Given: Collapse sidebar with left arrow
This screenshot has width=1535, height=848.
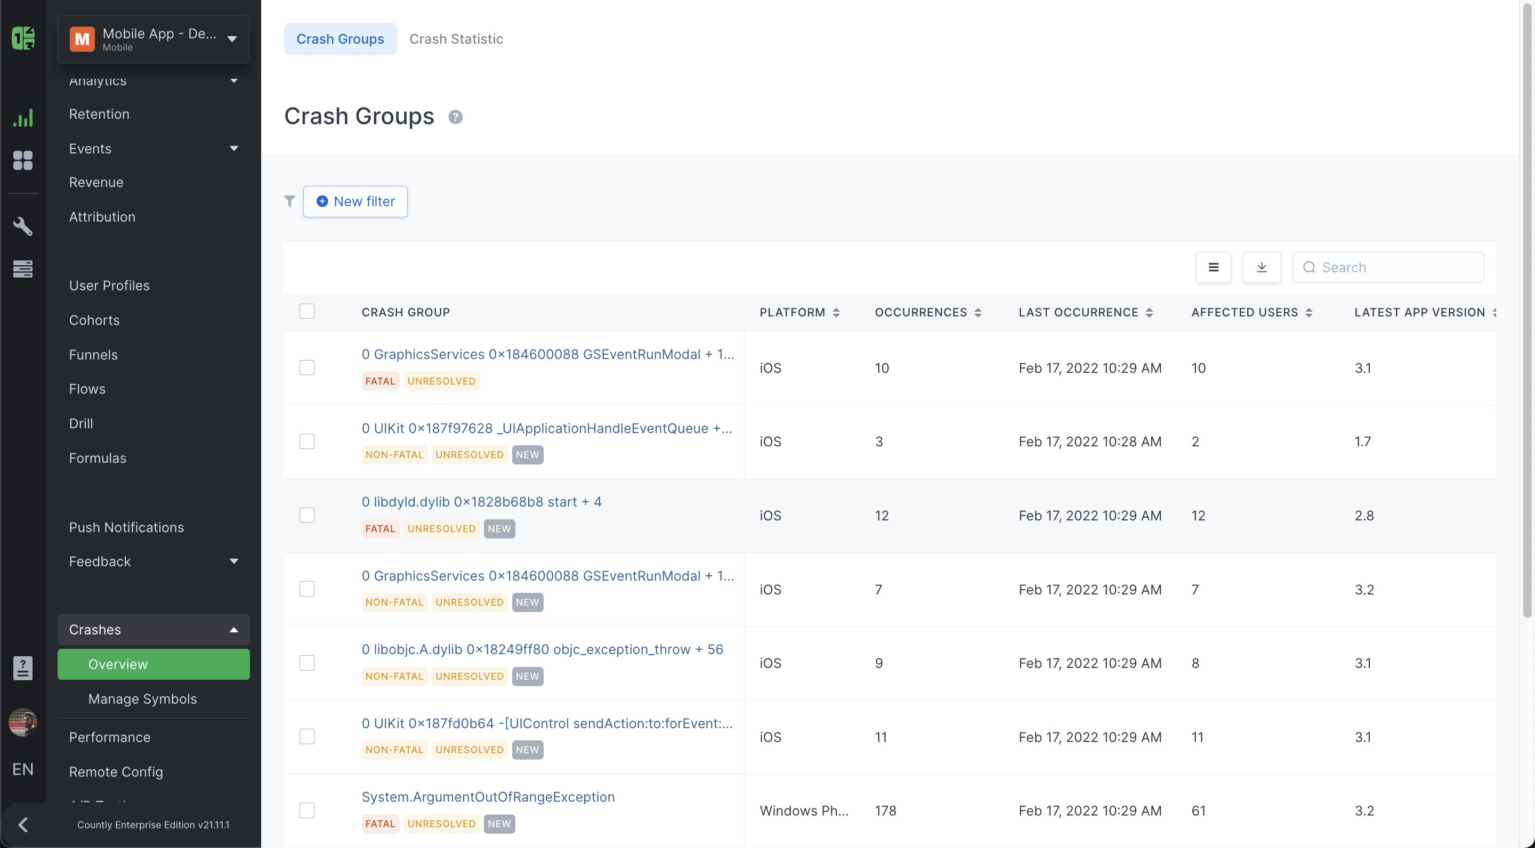Looking at the screenshot, I should point(23,825).
